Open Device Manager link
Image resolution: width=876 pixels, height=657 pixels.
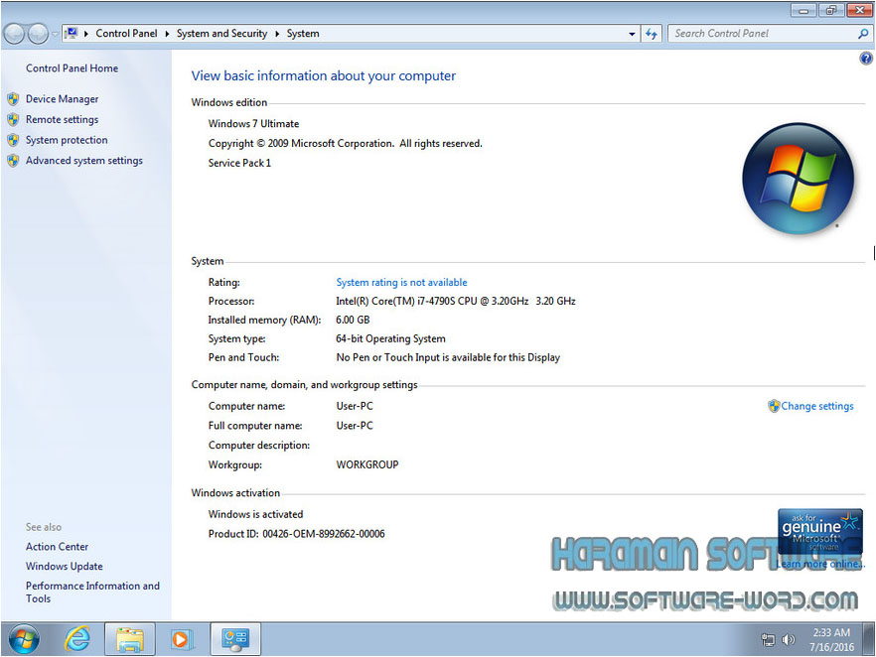pyautogui.click(x=62, y=99)
